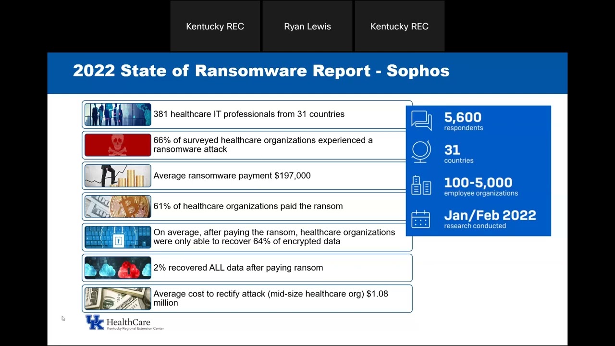Click 'Kentucky Regional Extension Center' logo caption
The width and height of the screenshot is (615, 346).
(x=135, y=329)
